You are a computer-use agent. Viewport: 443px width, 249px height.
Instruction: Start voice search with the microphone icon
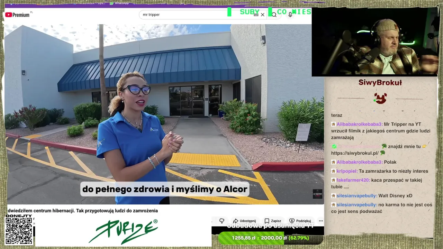point(290,15)
